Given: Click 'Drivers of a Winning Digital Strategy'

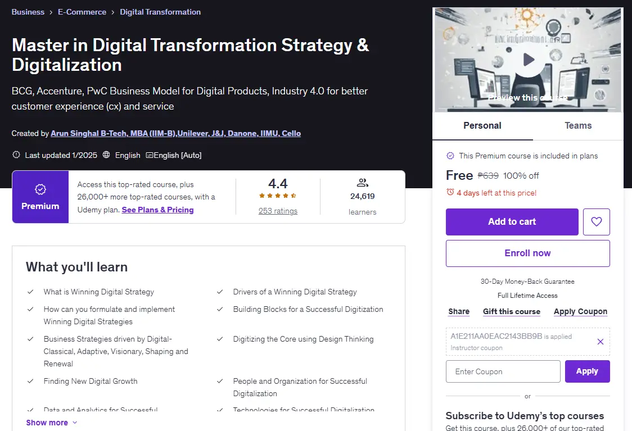Looking at the screenshot, I should 295,292.
